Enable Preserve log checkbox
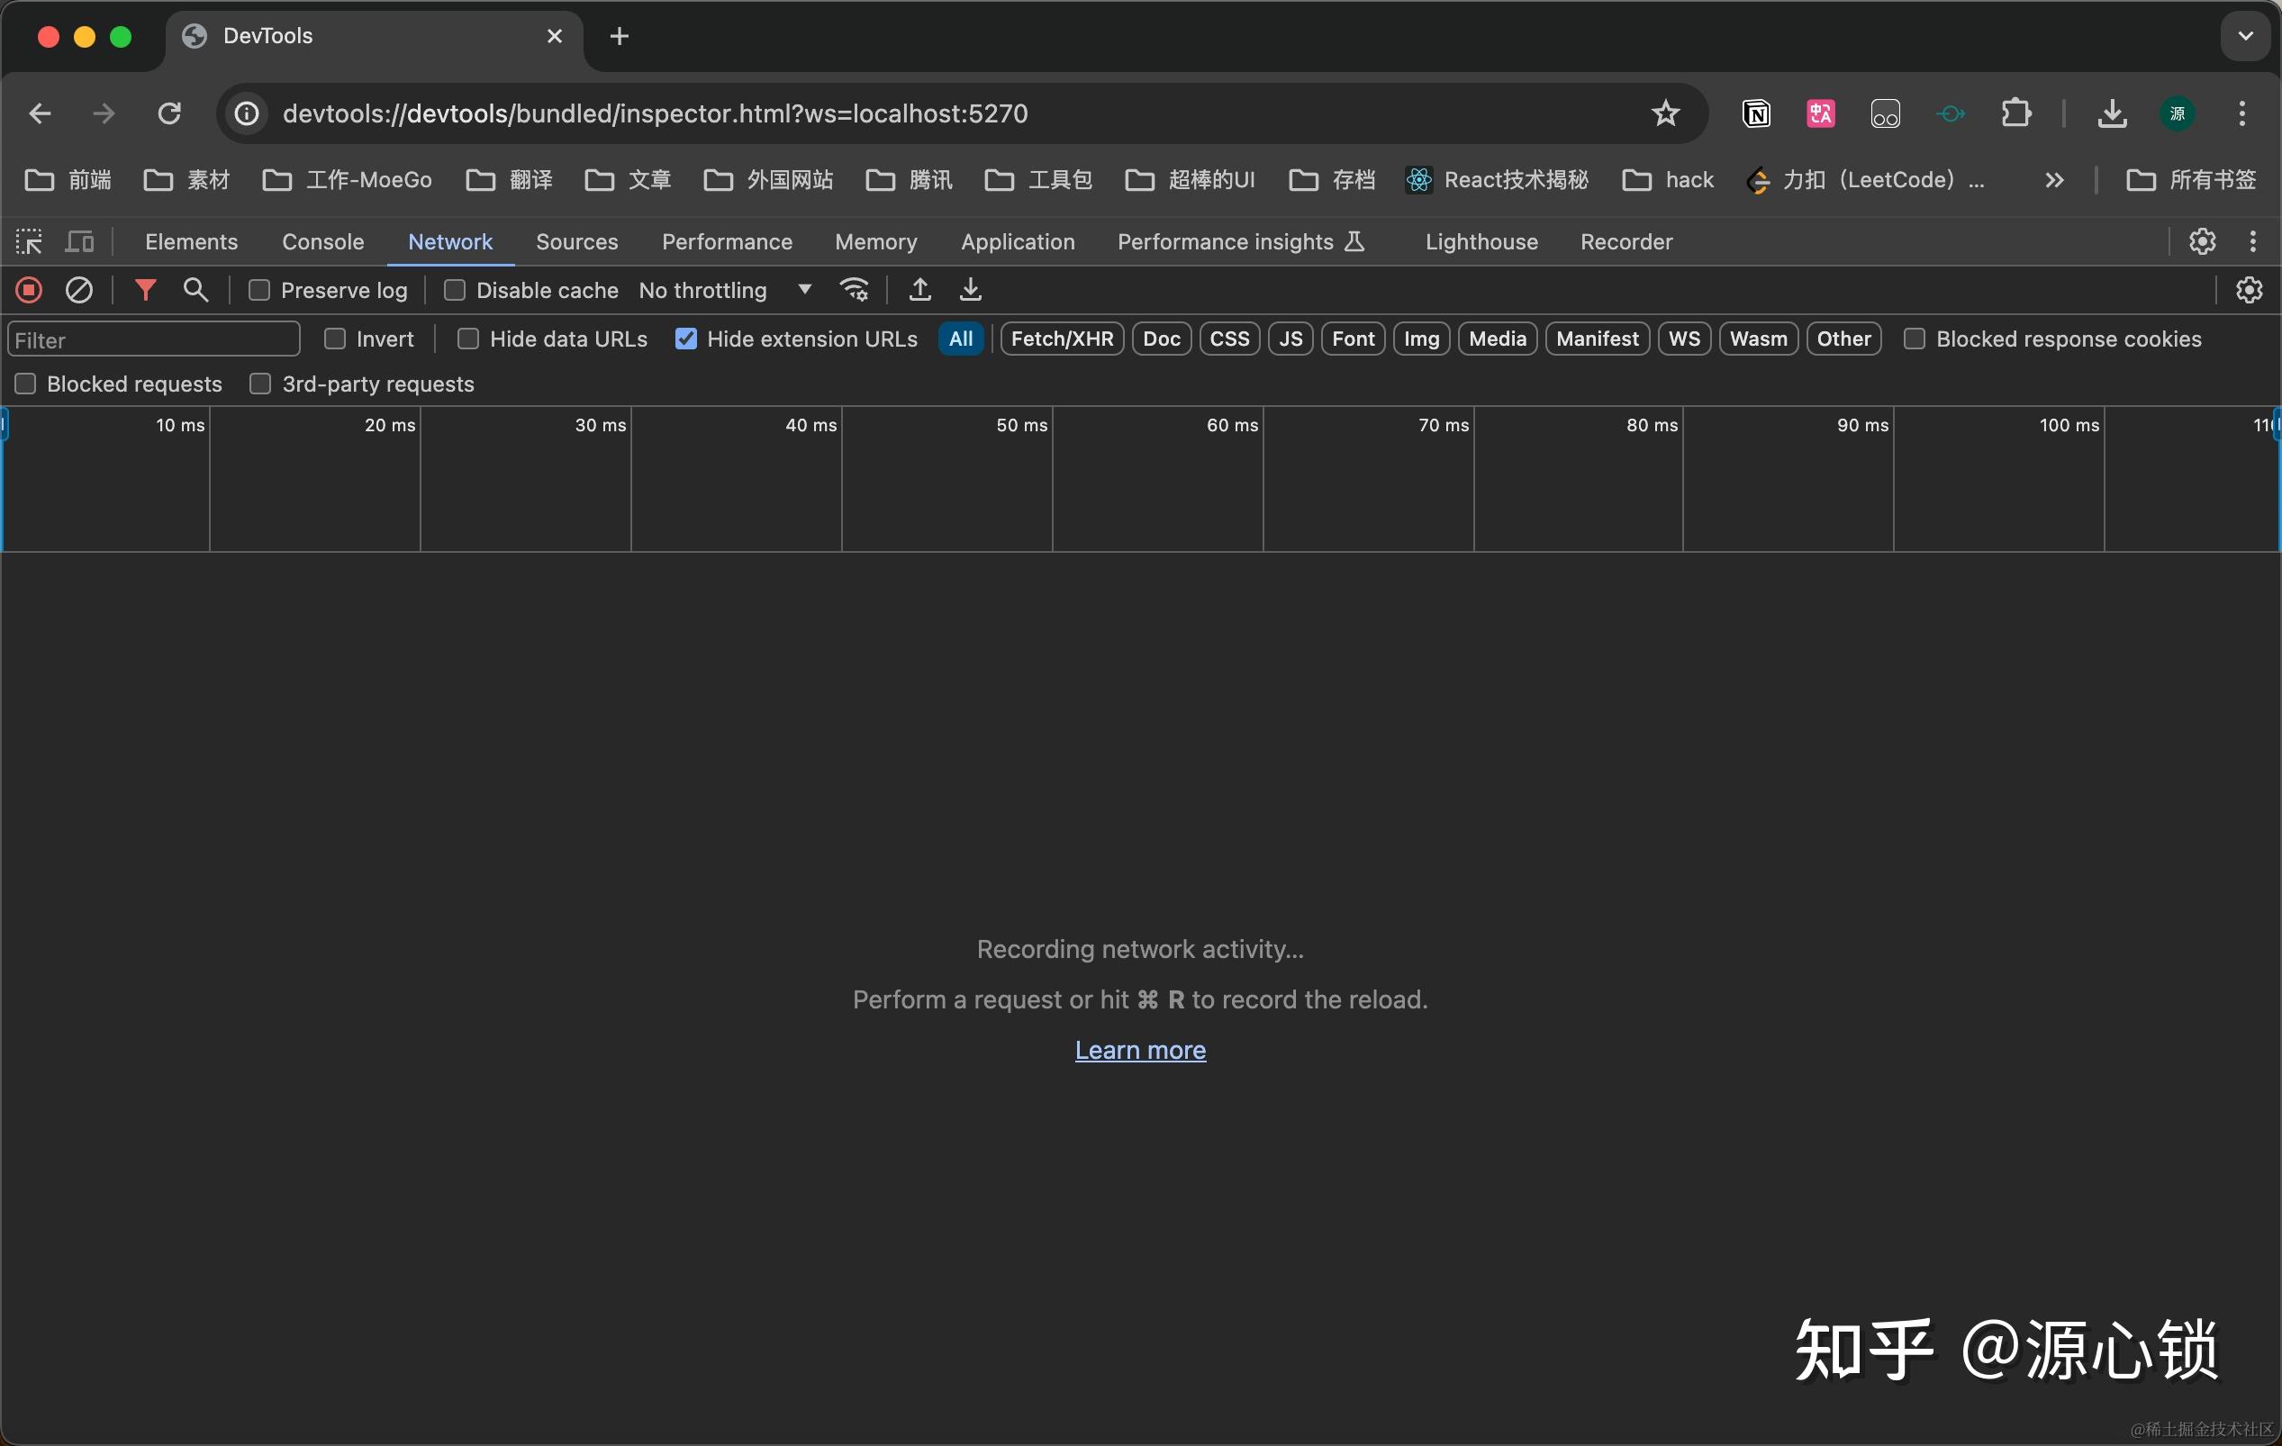This screenshot has height=1446, width=2282. point(258,290)
